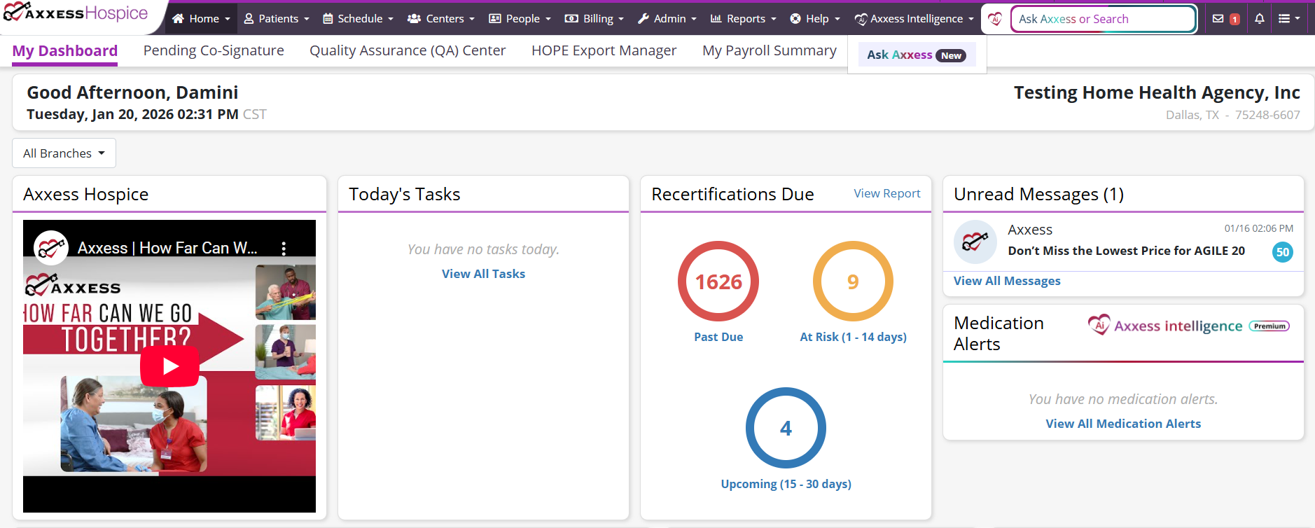Click the Axxess message sender avatar
The width and height of the screenshot is (1315, 528).
(x=975, y=242)
